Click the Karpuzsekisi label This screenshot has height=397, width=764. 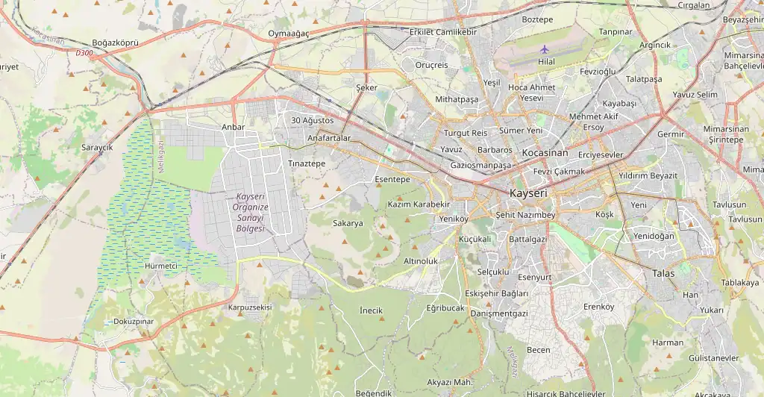(250, 307)
